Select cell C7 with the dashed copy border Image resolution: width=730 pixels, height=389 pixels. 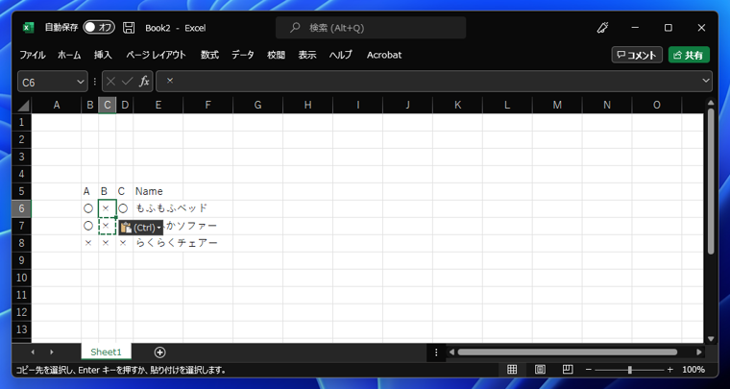tap(107, 226)
